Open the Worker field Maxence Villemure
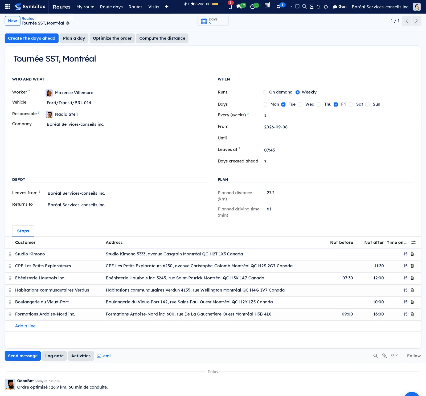This screenshot has width=426, height=396. pyautogui.click(x=74, y=93)
